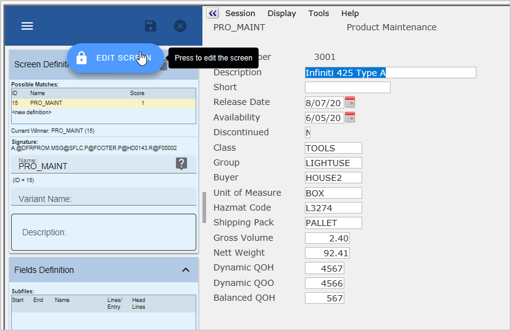Click the Hazmat Code field
Screen dimensions: 511x331
click(x=333, y=208)
